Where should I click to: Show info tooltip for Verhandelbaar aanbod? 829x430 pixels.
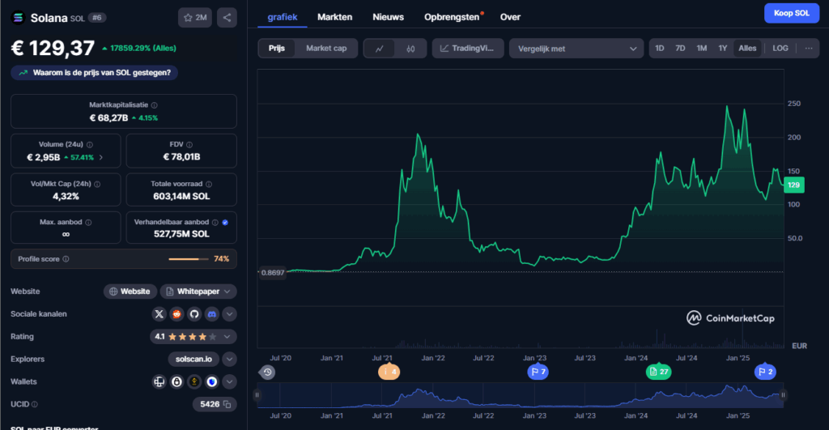pos(215,223)
